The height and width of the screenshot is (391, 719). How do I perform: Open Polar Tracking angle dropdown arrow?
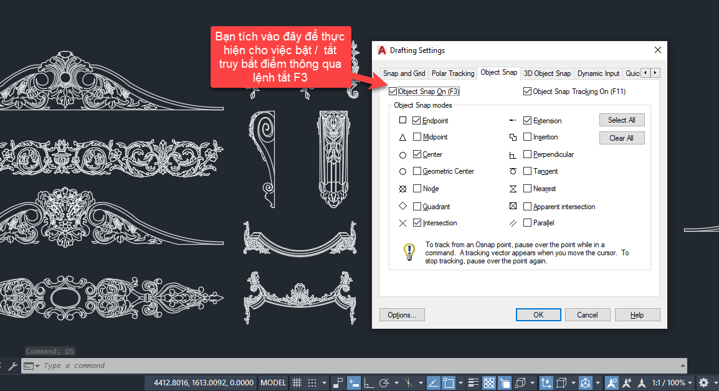point(396,383)
